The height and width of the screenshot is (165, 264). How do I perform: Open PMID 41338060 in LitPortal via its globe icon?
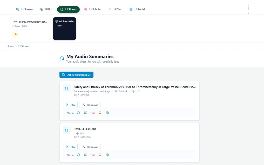(107, 155)
